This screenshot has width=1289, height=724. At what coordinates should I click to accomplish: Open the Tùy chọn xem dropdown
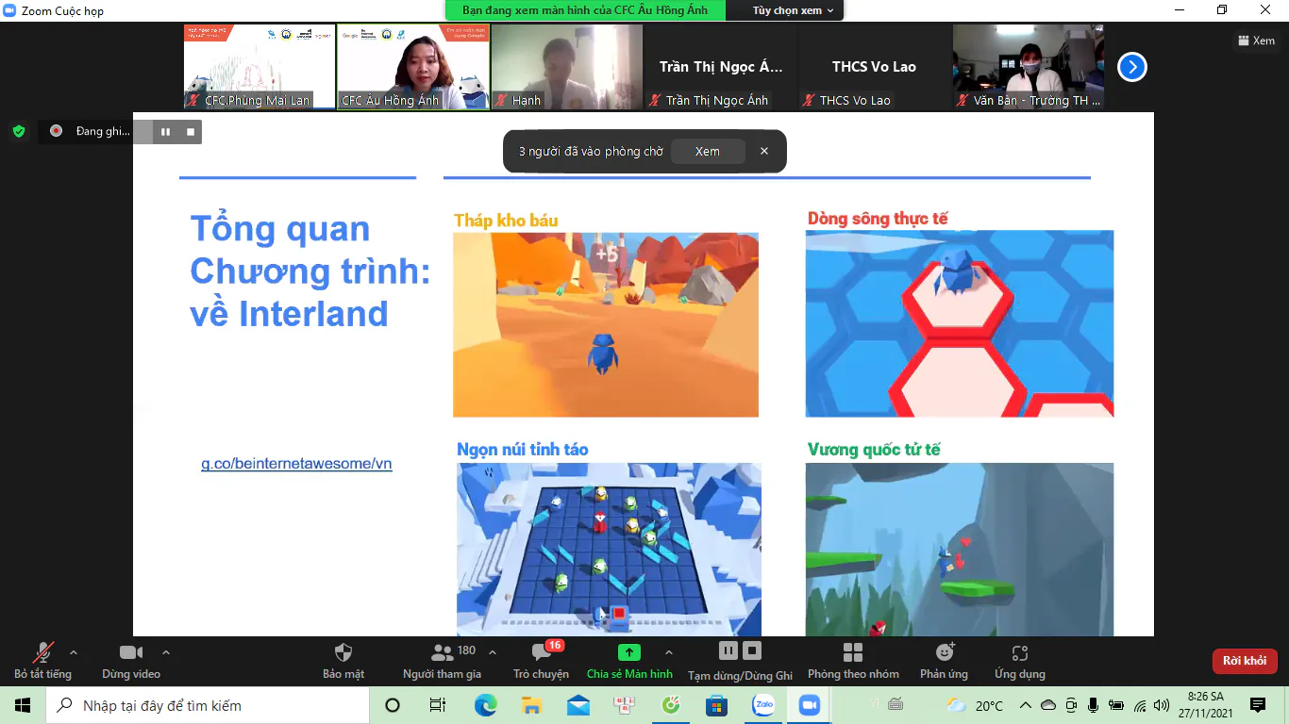click(794, 10)
